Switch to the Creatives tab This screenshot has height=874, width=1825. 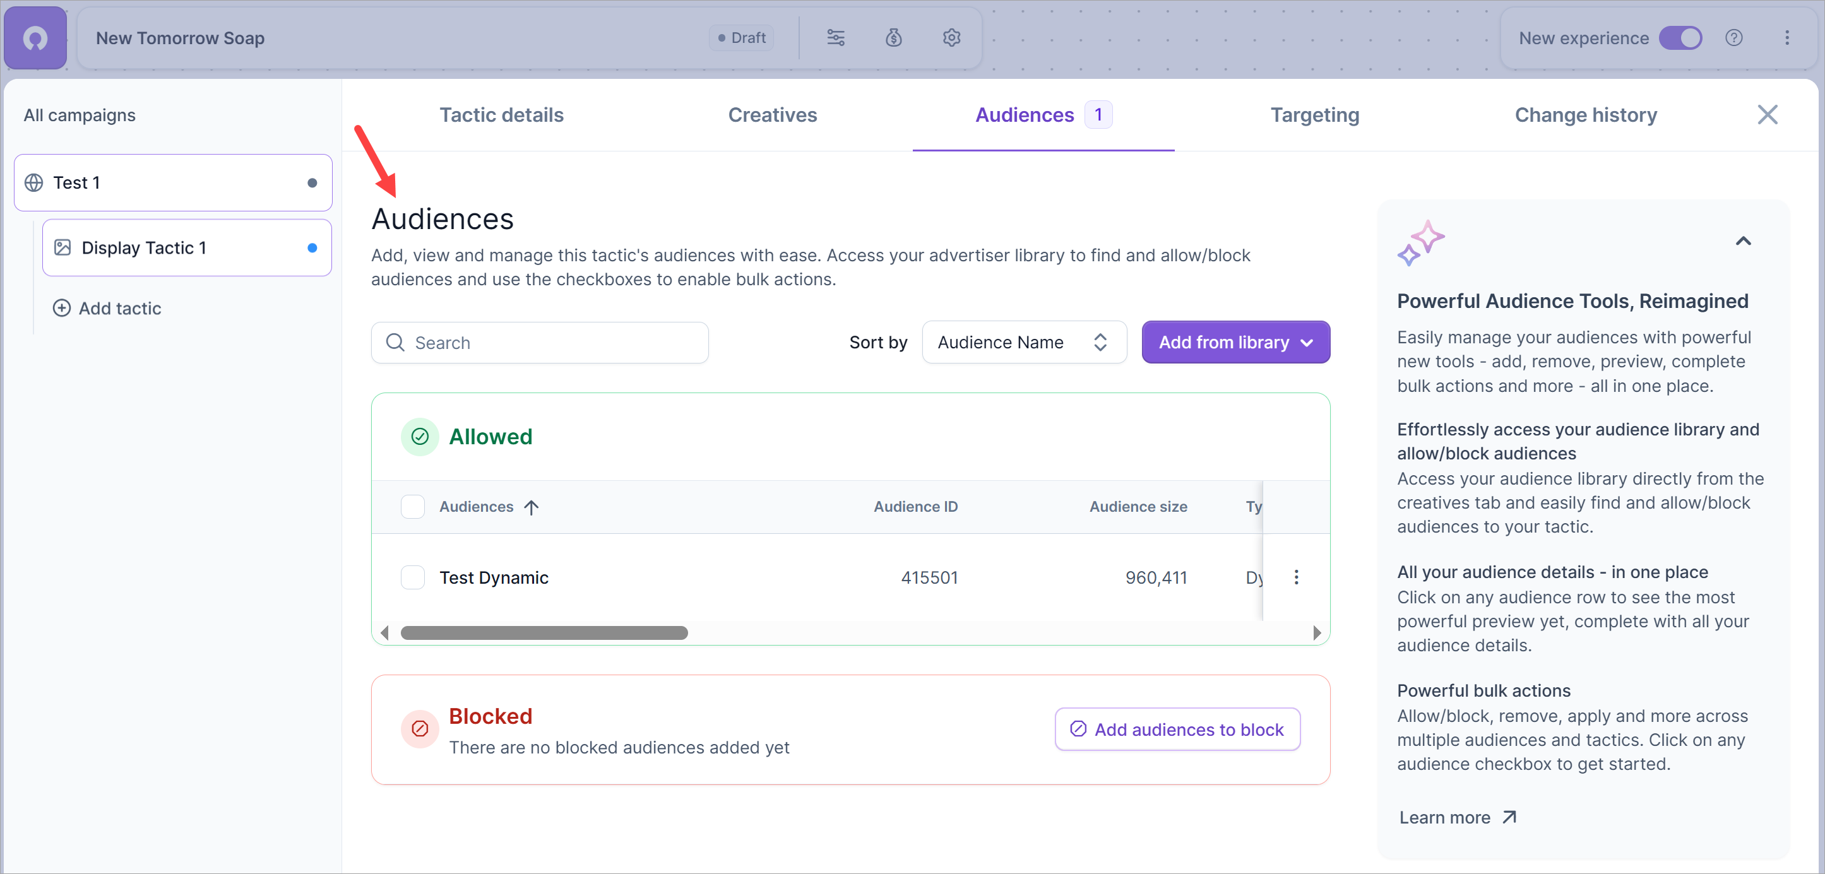(771, 115)
